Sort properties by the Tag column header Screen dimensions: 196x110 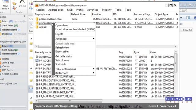(x=125, y=52)
